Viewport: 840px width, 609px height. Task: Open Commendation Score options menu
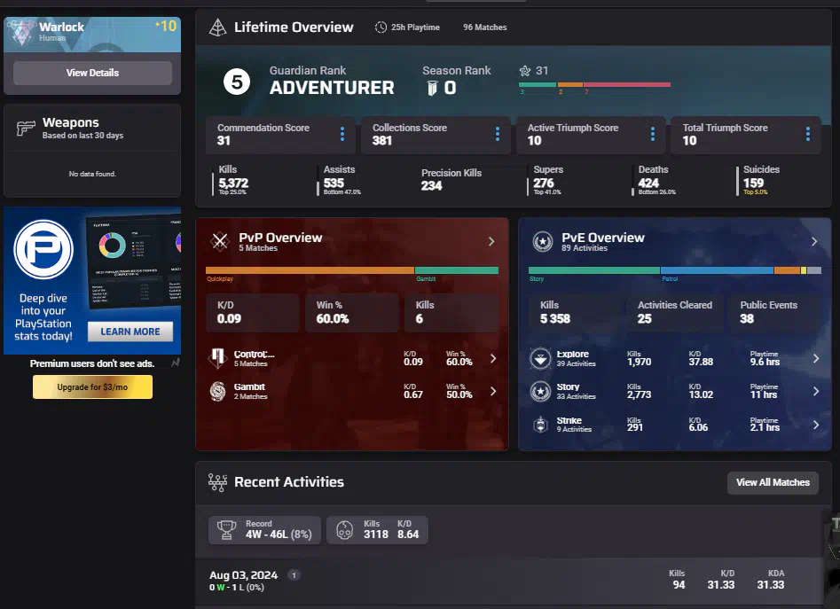(342, 134)
